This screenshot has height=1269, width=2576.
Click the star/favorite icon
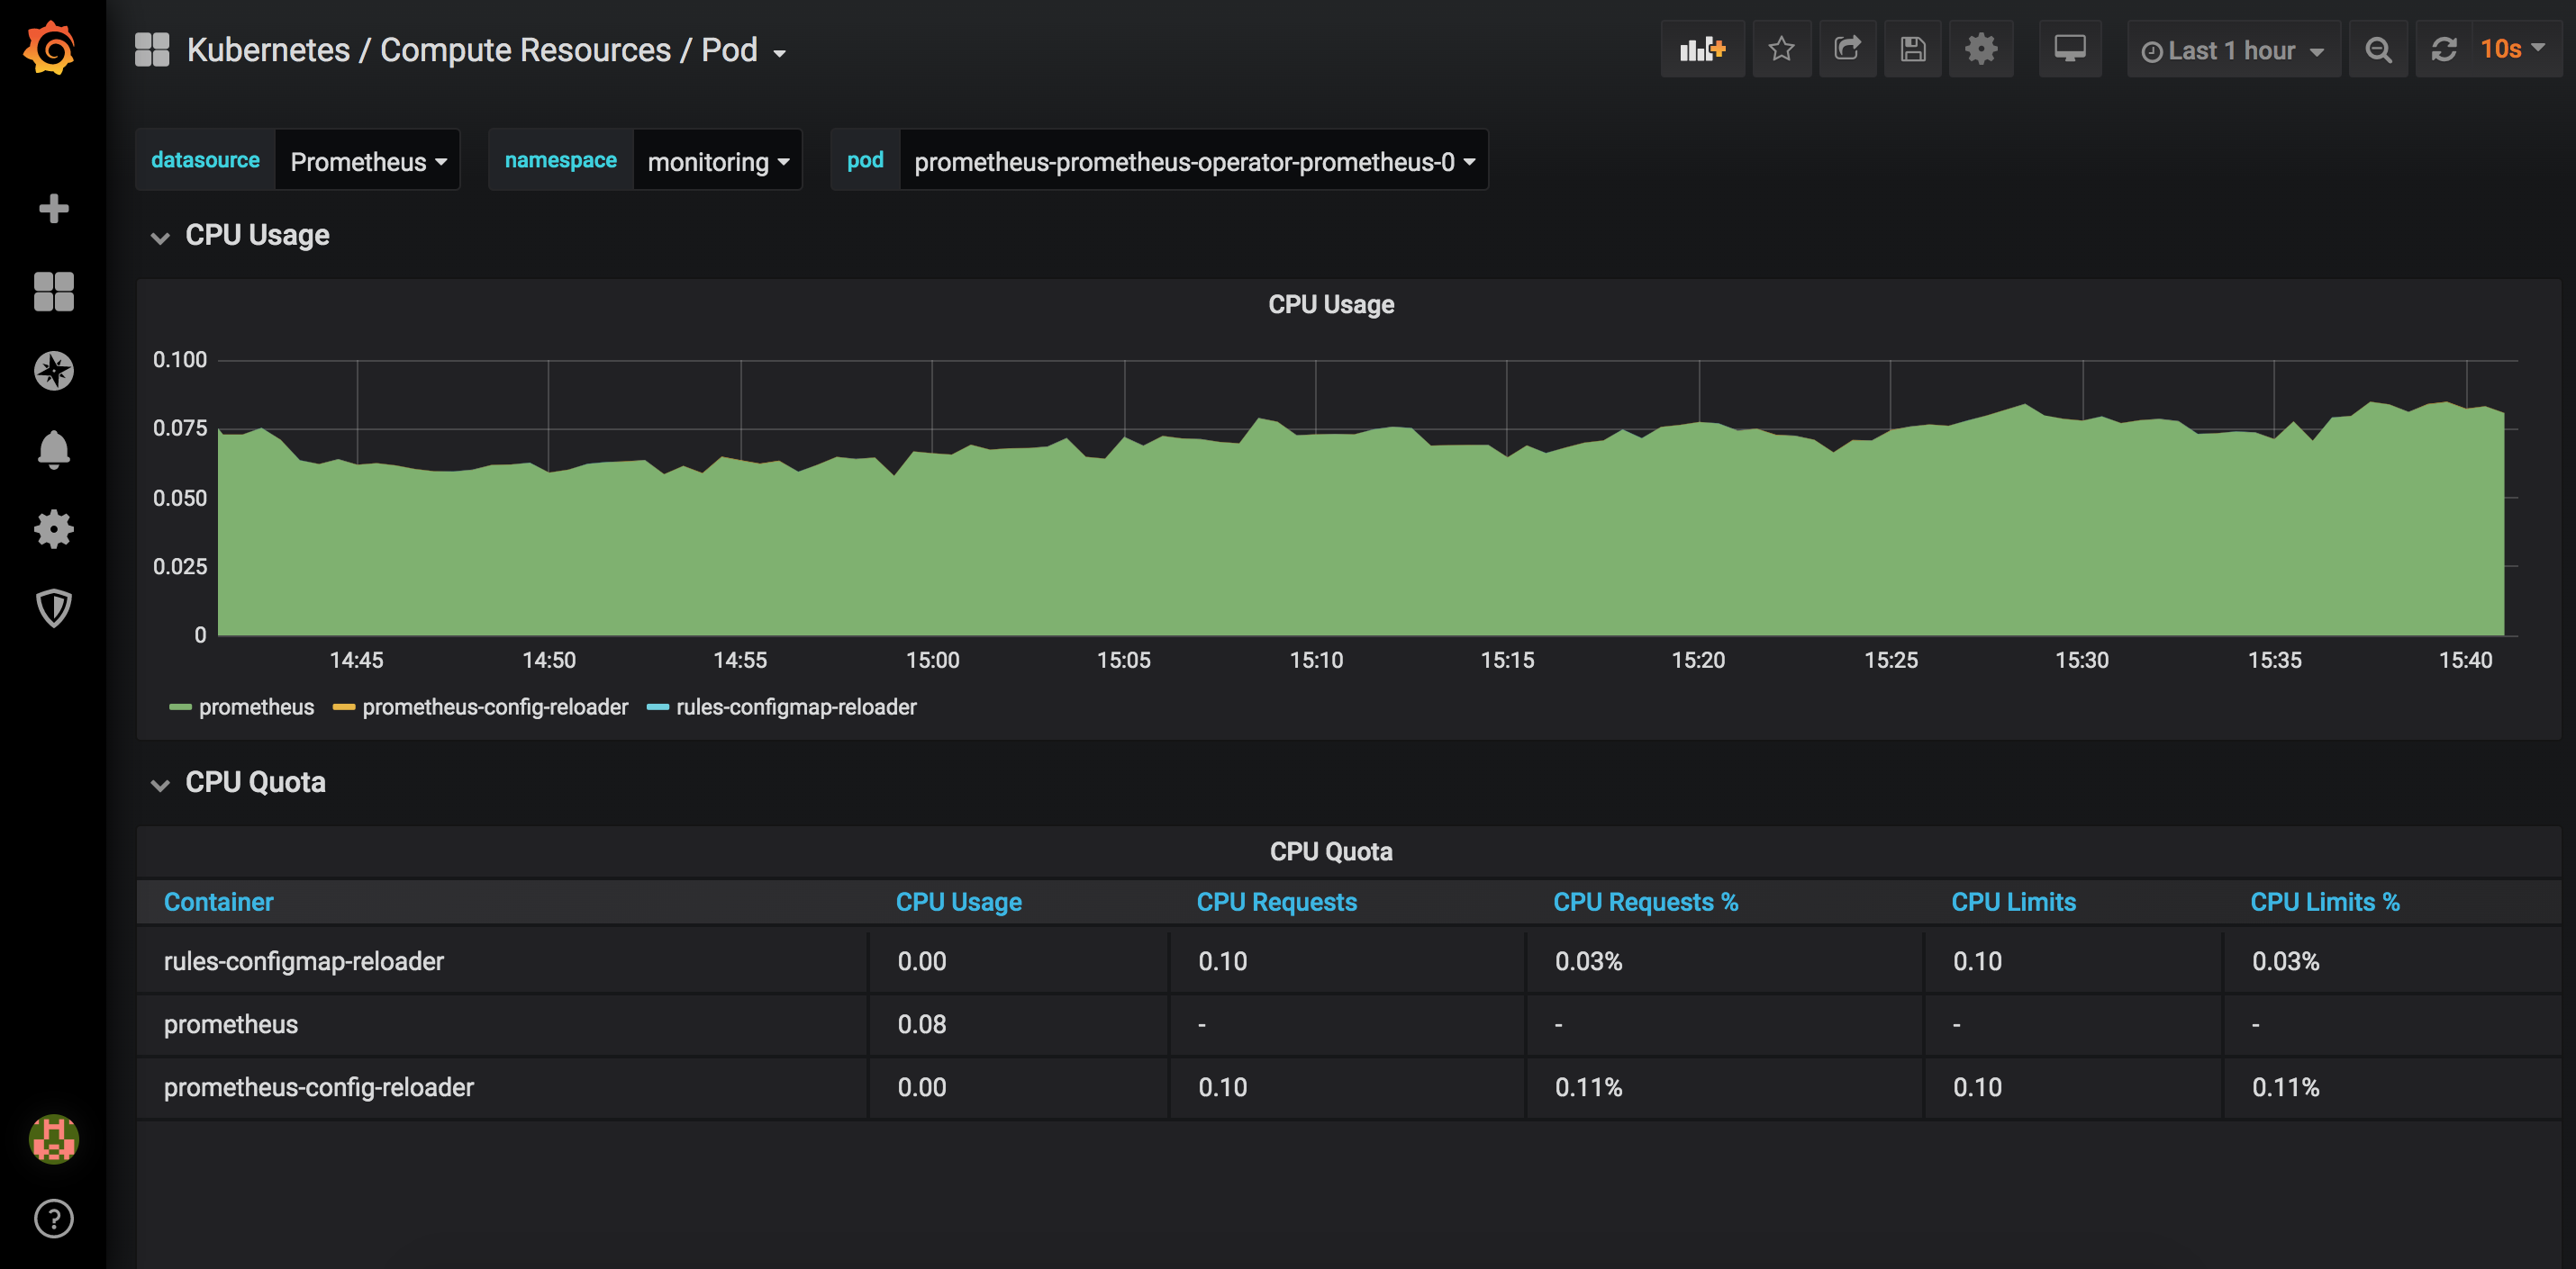(x=1781, y=49)
